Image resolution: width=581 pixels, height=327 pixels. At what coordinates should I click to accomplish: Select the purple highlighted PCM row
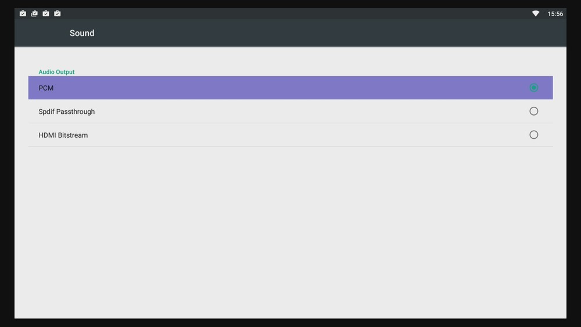[290, 88]
